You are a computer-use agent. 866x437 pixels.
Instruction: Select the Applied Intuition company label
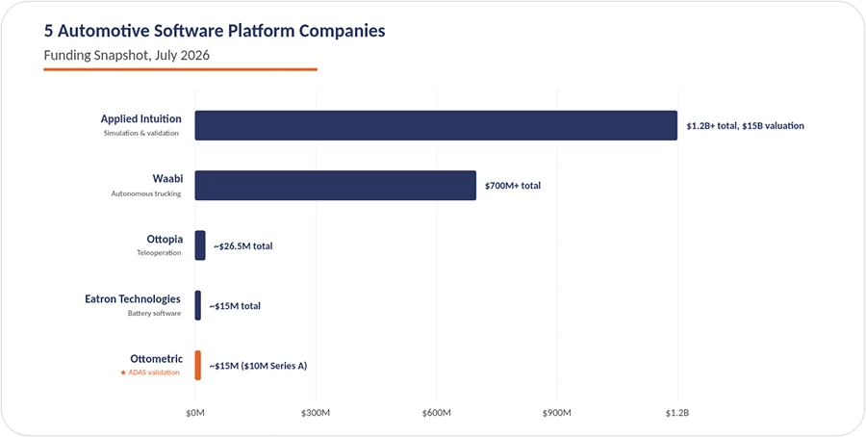140,118
